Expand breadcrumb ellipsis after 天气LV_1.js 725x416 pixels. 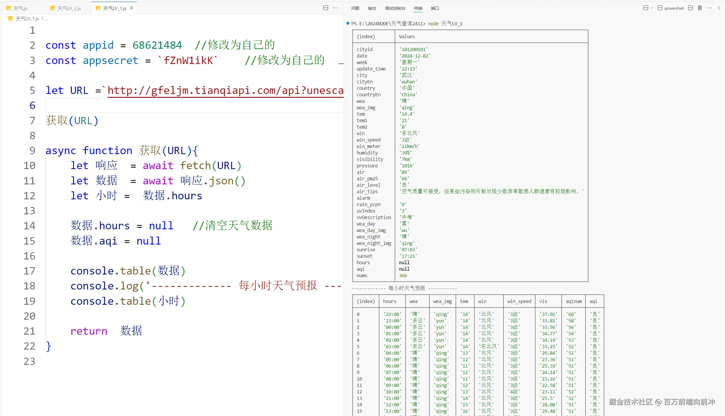47,19
